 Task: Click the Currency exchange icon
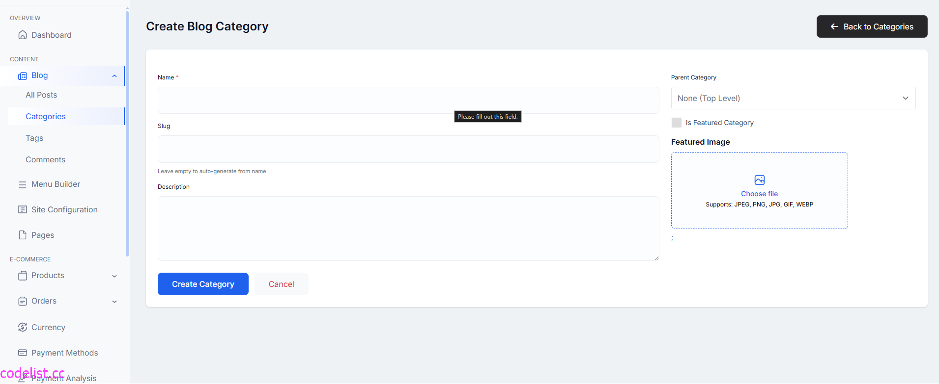click(23, 327)
